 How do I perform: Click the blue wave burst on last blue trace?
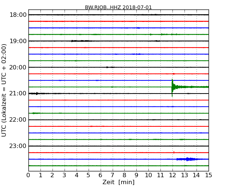coord(188,159)
